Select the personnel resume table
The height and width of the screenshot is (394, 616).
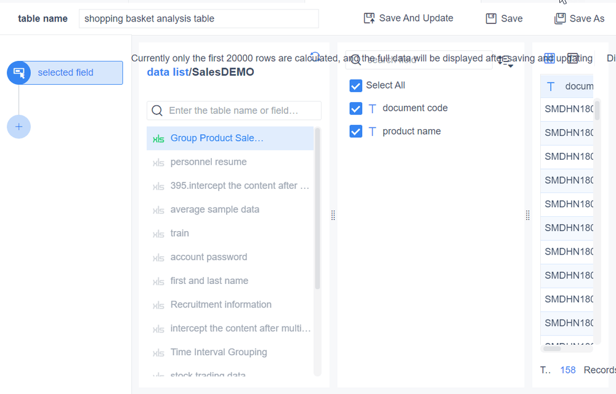pyautogui.click(x=208, y=162)
